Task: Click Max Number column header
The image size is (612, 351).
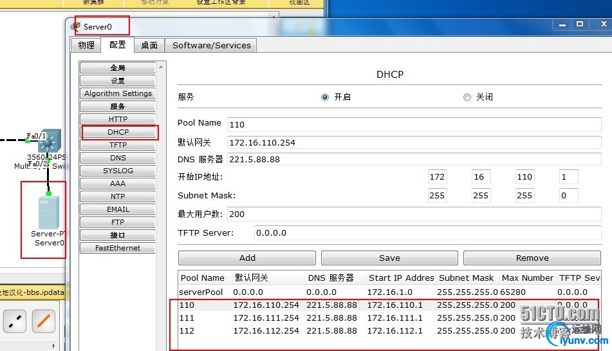Action: tap(527, 278)
